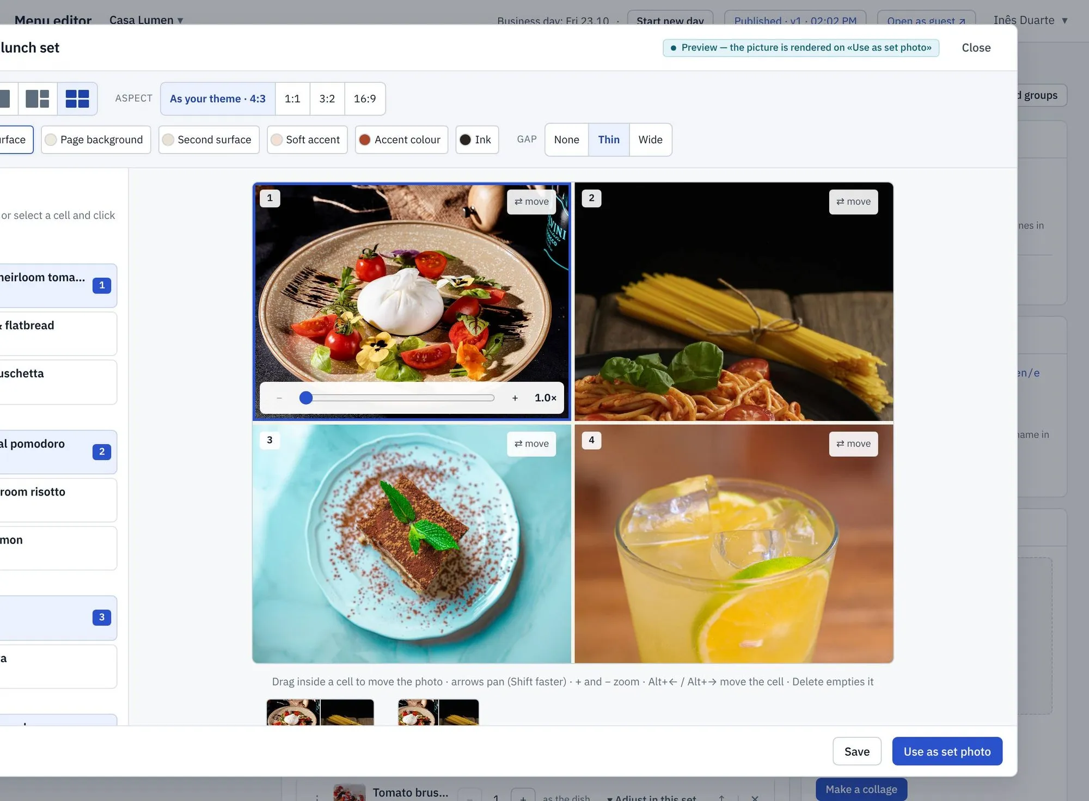Click the move button on cell 1

[x=531, y=201]
